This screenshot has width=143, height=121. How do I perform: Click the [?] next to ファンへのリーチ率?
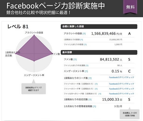coord(96,89)
